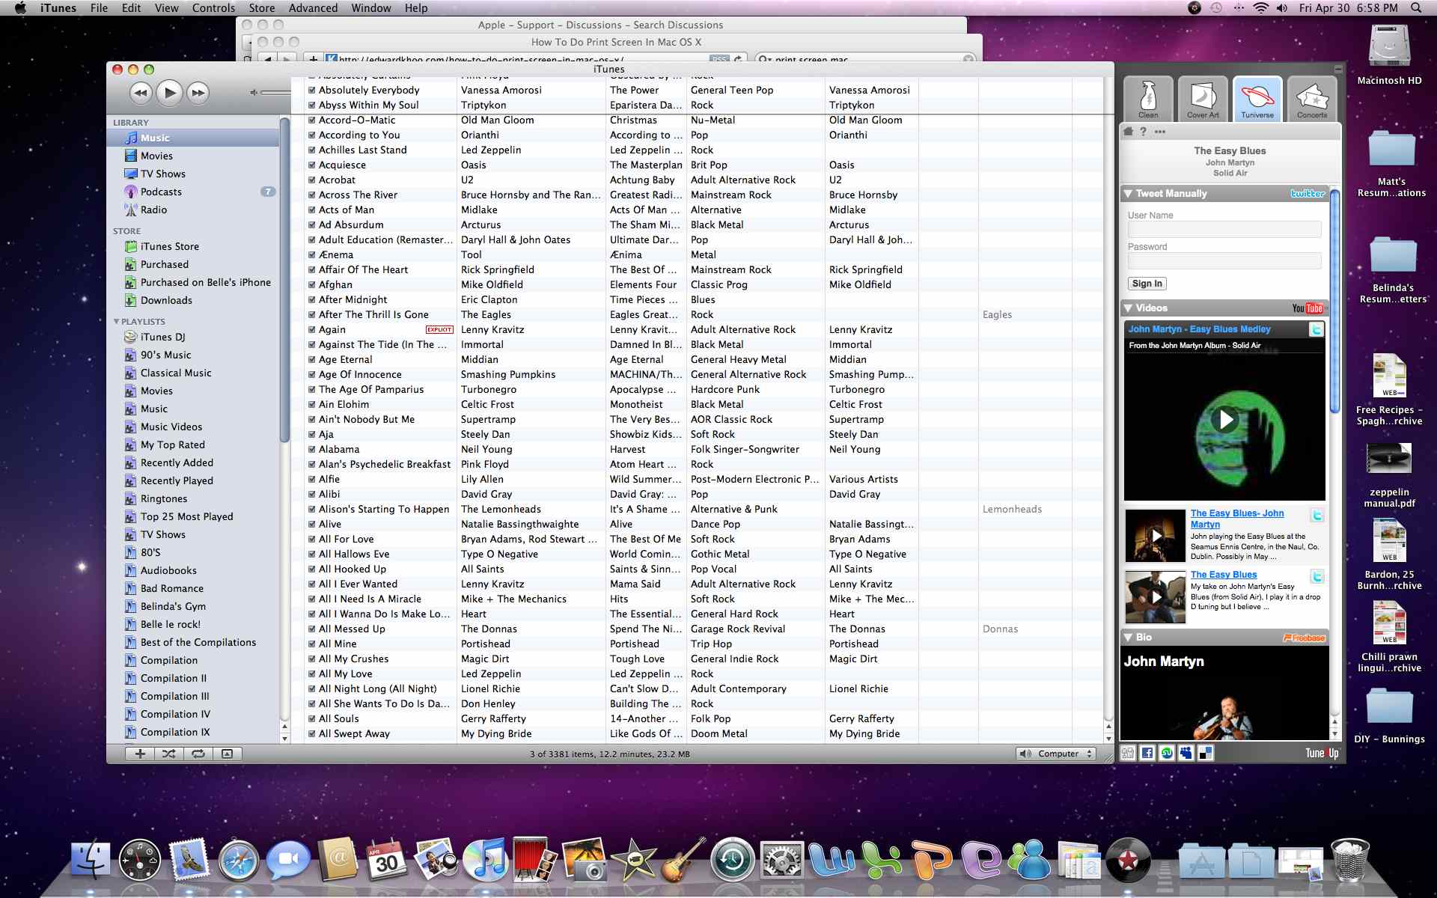The image size is (1437, 898).
Task: Open the View menu
Action: pyautogui.click(x=167, y=8)
